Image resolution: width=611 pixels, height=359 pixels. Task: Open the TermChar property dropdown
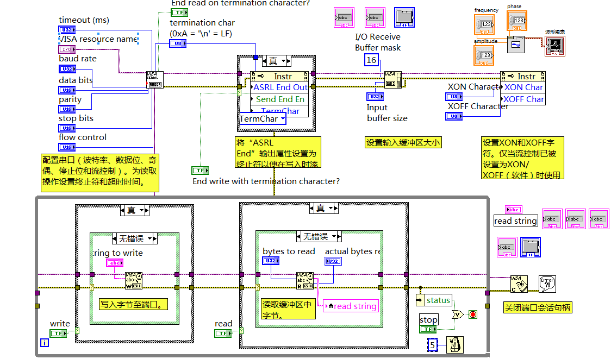(263, 119)
